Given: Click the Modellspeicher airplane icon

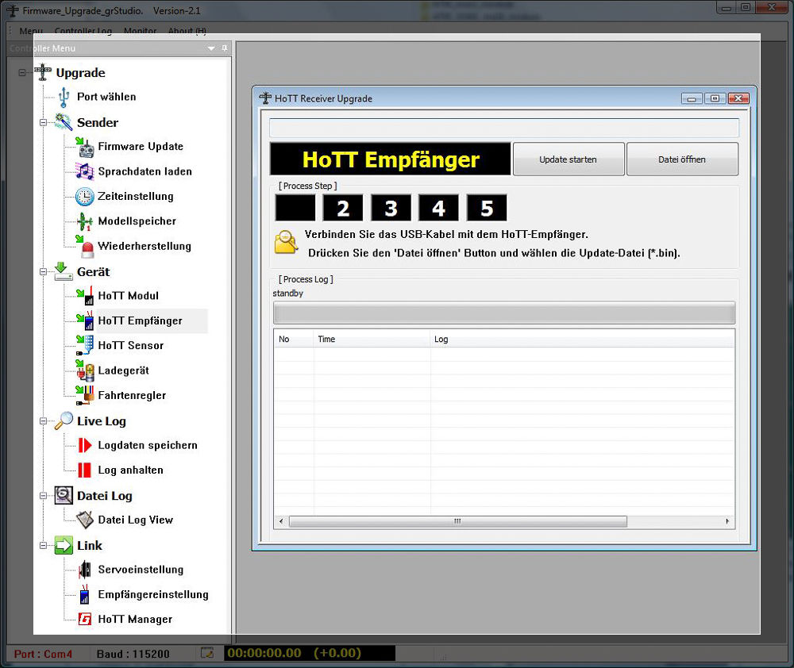Looking at the screenshot, I should 84,221.
